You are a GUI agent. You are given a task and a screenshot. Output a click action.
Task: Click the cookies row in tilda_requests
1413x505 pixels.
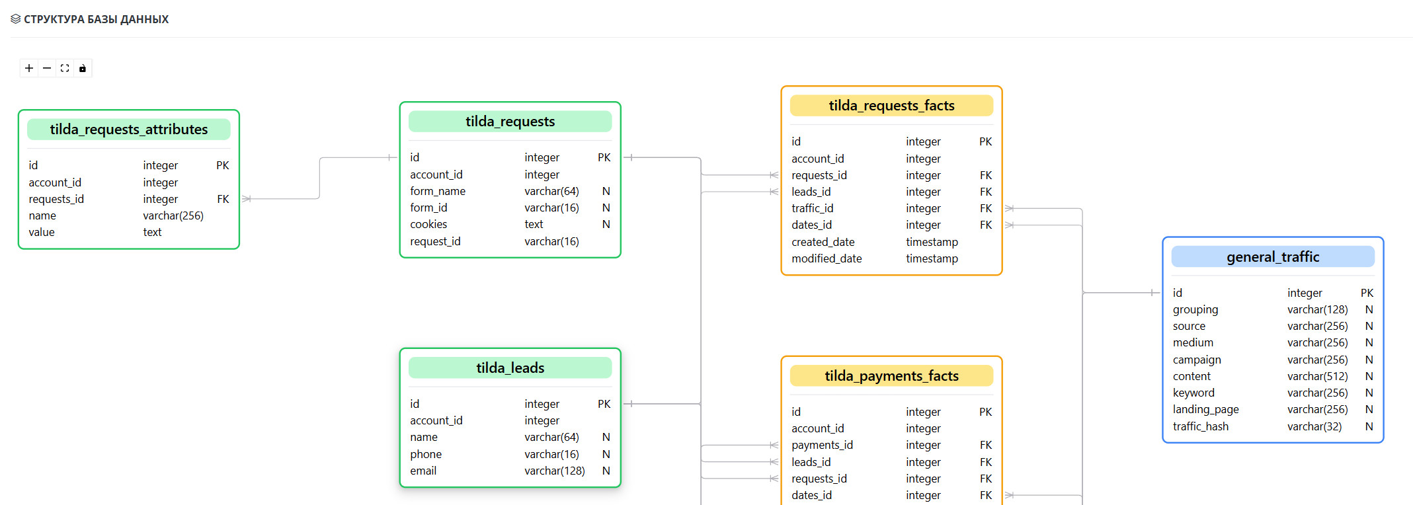(428, 225)
